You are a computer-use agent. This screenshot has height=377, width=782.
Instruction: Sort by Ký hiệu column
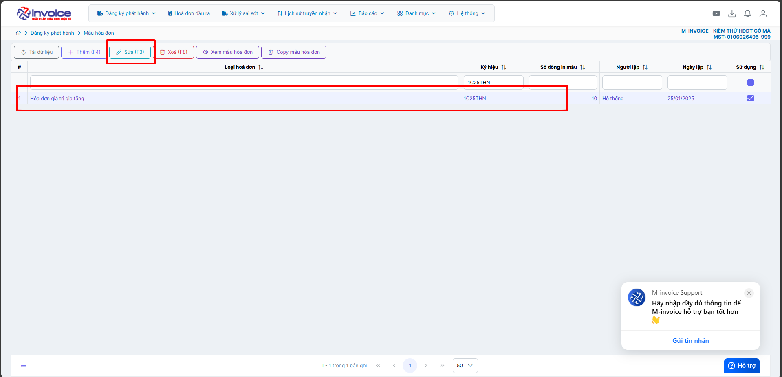[x=504, y=67]
